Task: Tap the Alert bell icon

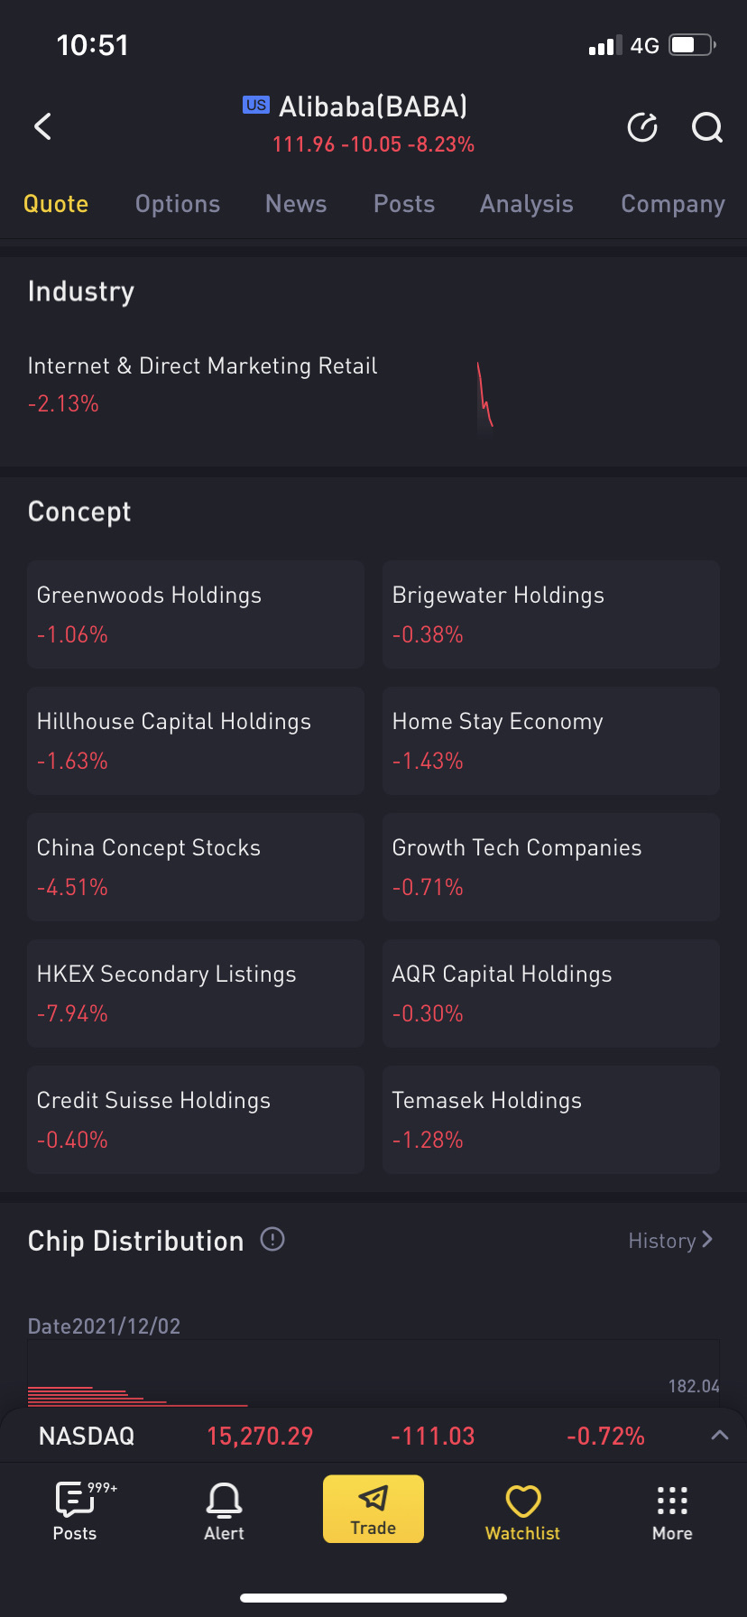Action: pos(224,1500)
